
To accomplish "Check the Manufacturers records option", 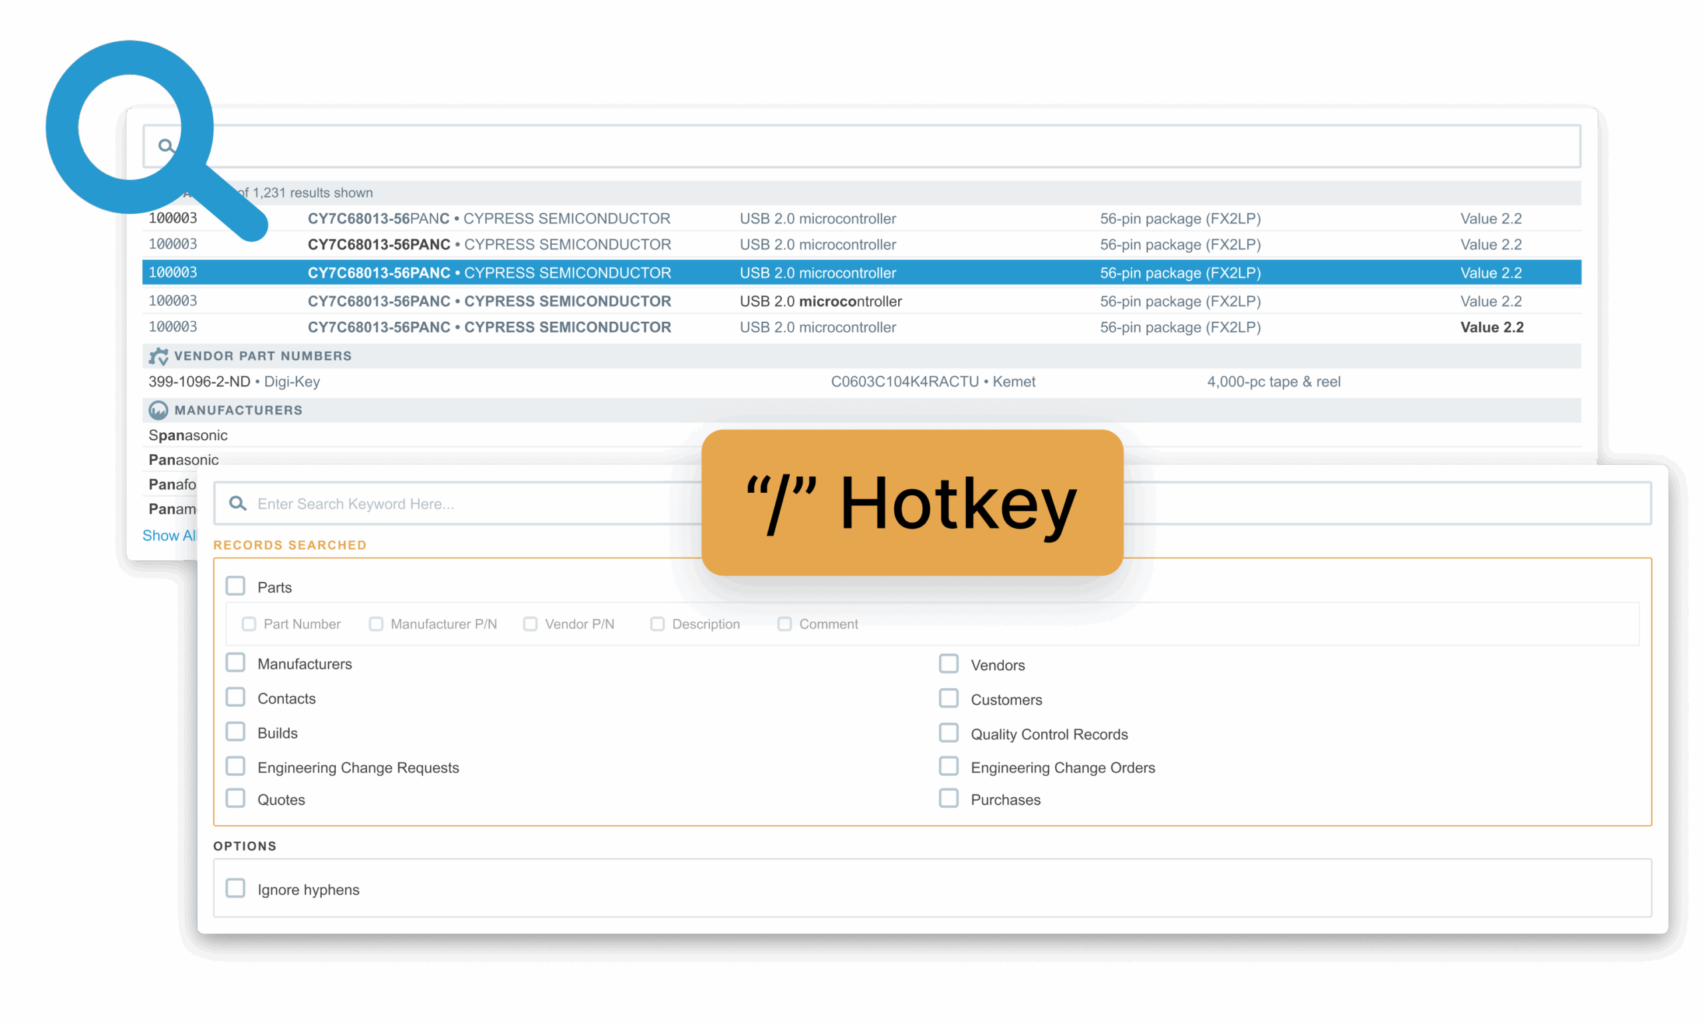I will (x=235, y=662).
